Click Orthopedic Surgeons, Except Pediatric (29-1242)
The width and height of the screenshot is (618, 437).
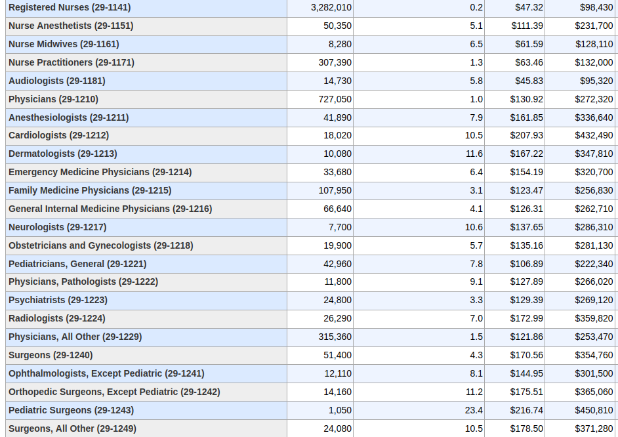[114, 392]
